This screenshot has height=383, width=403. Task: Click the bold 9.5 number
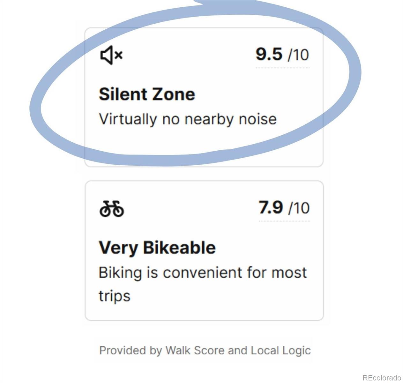tap(269, 54)
